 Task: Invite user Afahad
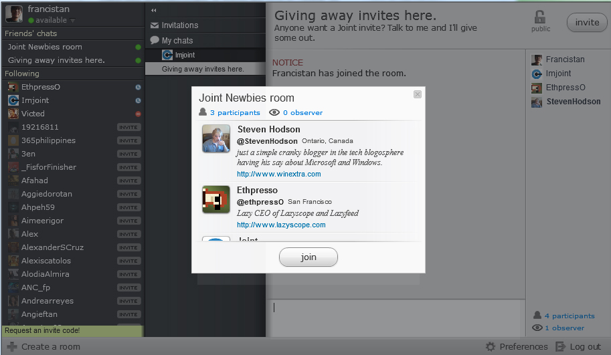[x=128, y=181]
